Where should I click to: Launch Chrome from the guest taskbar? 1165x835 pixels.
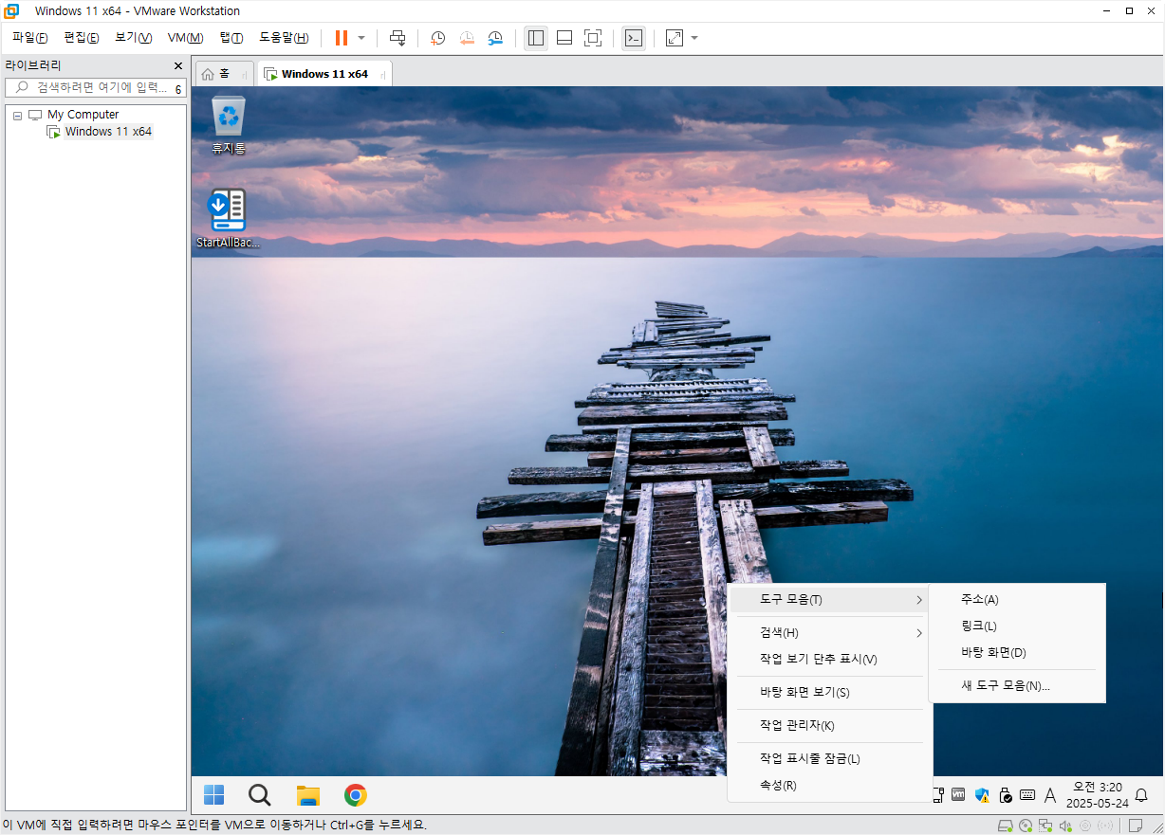[x=356, y=795]
